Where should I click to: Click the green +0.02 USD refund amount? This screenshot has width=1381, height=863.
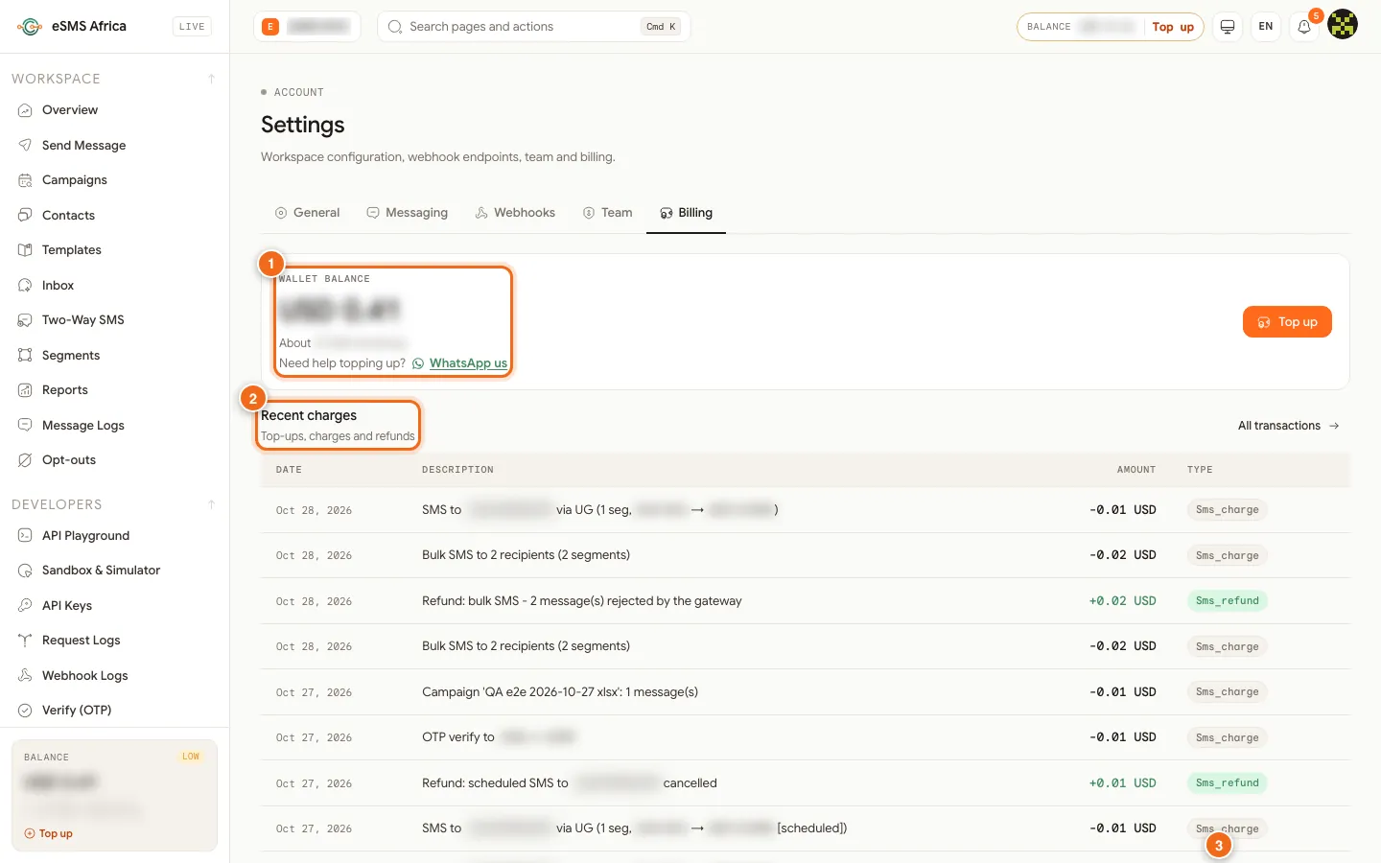coord(1122,601)
